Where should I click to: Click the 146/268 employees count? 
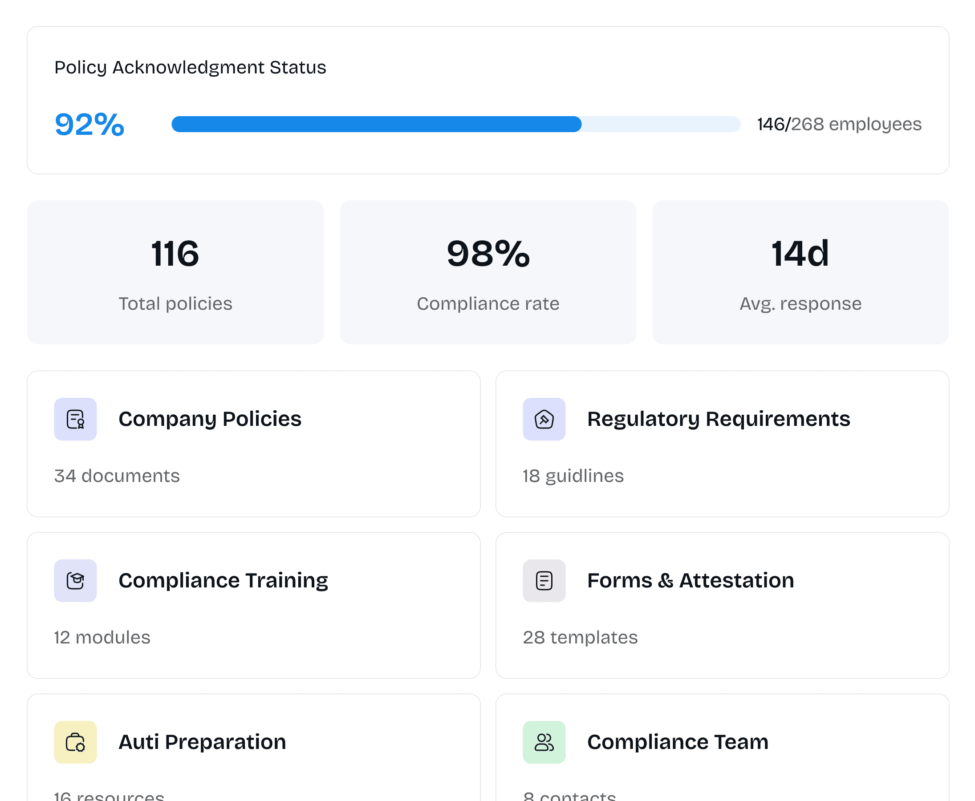839,124
